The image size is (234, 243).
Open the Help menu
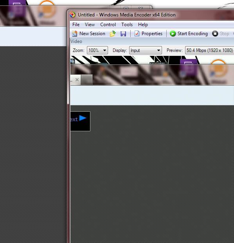click(143, 25)
